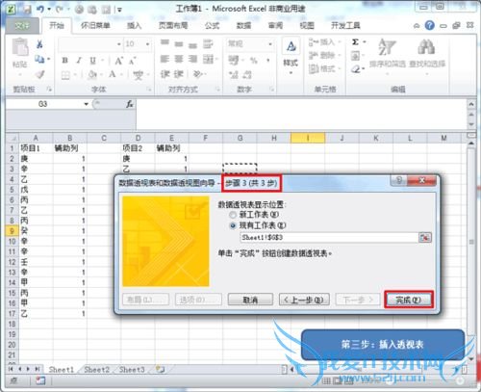Switch to the Data ribbon tab
Image resolution: width=481 pixels, height=392 pixels.
point(243,26)
